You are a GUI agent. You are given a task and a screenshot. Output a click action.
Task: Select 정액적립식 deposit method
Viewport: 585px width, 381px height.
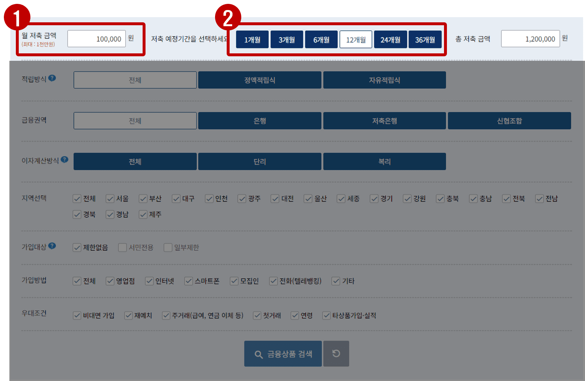pyautogui.click(x=259, y=80)
